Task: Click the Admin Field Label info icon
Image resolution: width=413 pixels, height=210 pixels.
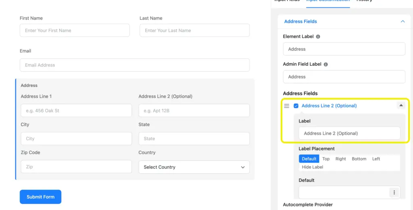Action: (325, 64)
